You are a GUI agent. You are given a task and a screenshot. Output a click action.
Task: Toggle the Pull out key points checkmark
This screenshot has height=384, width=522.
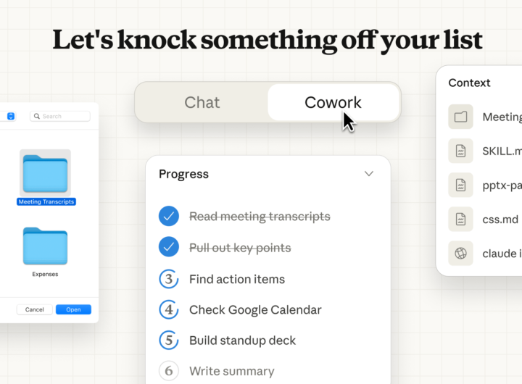tap(169, 247)
